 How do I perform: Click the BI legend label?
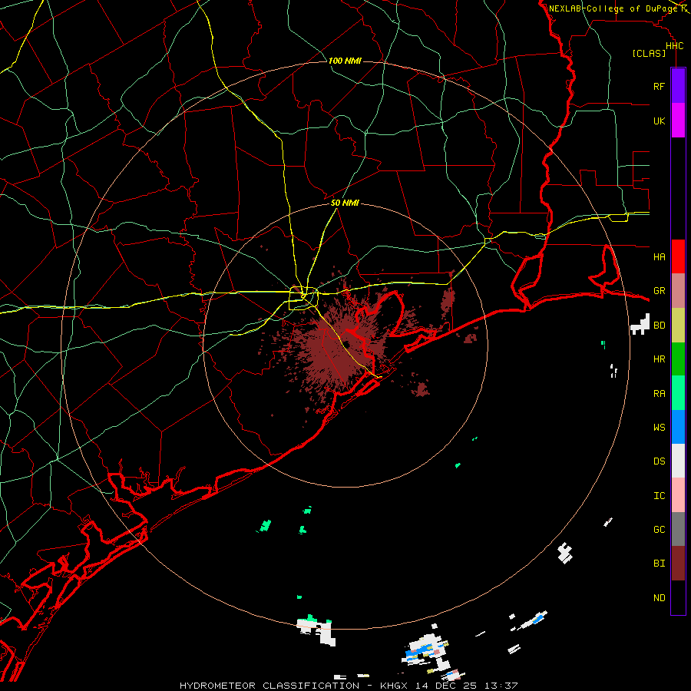[659, 564]
